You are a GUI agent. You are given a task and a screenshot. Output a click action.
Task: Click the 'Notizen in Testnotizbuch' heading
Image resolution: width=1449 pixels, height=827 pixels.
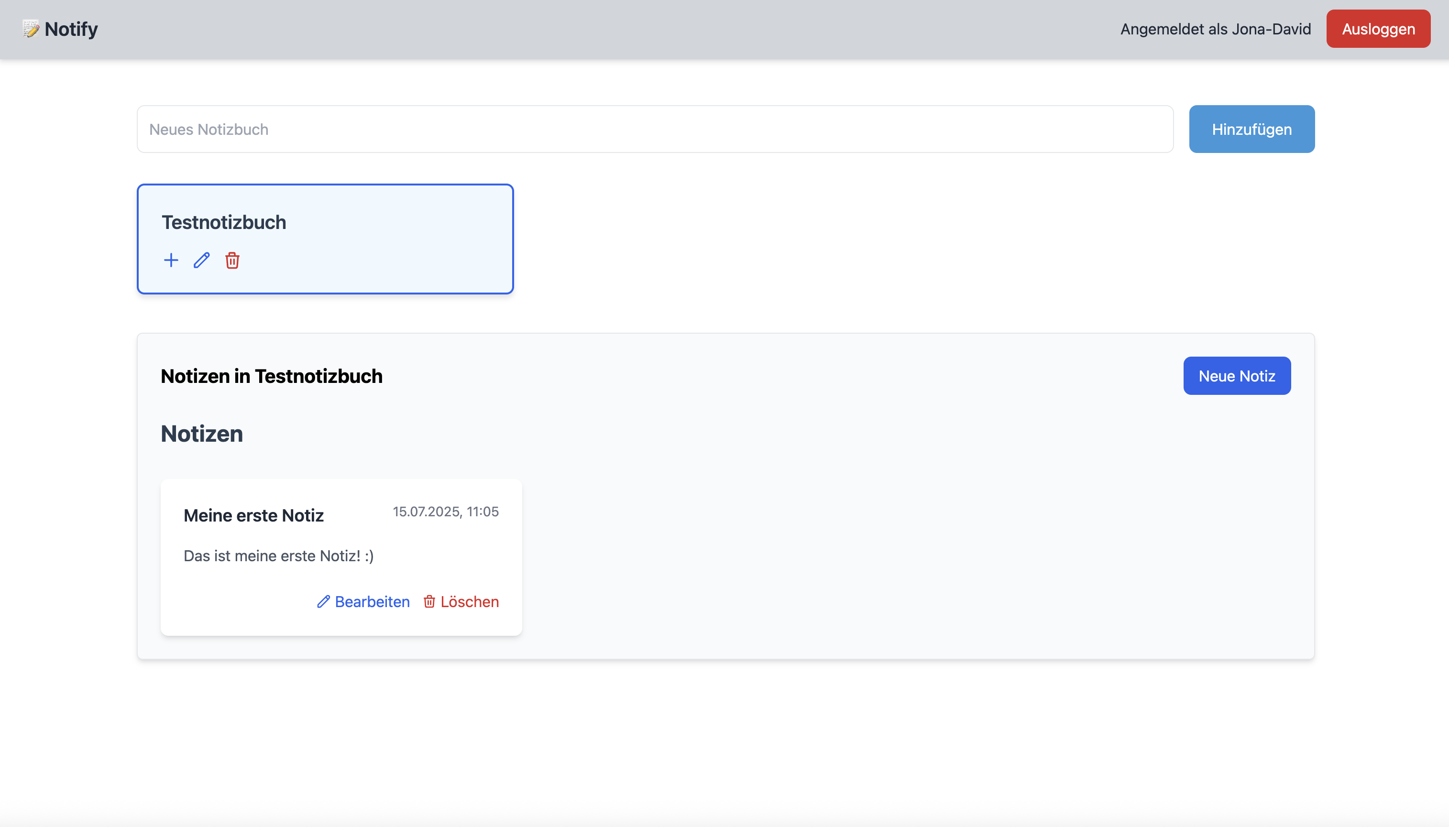coord(272,376)
